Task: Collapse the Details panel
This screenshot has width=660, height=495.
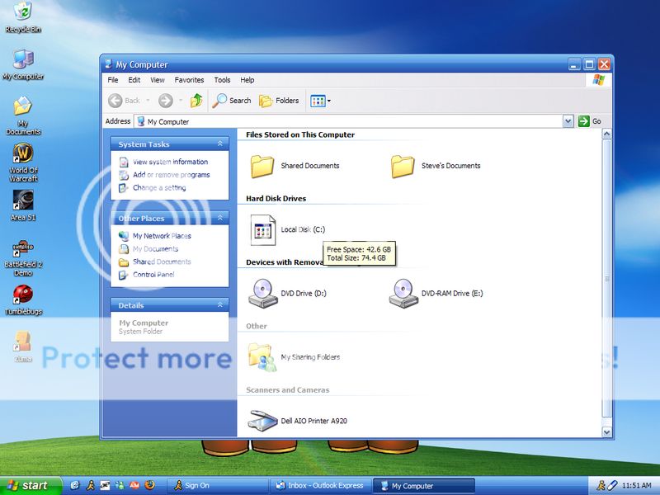Action: click(220, 305)
